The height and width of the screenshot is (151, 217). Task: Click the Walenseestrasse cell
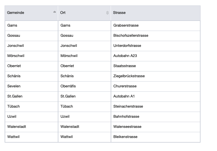point(127,127)
